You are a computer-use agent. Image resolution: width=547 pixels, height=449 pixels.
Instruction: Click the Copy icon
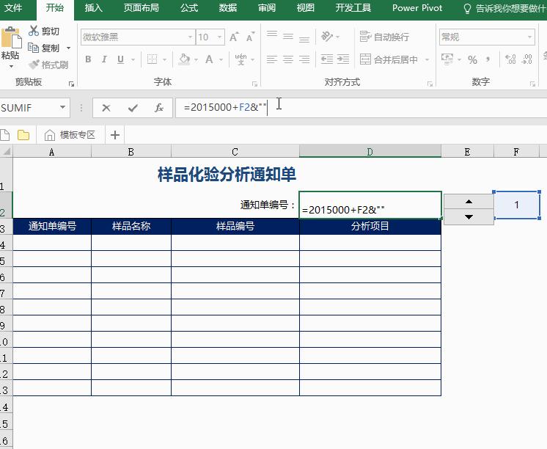33,48
